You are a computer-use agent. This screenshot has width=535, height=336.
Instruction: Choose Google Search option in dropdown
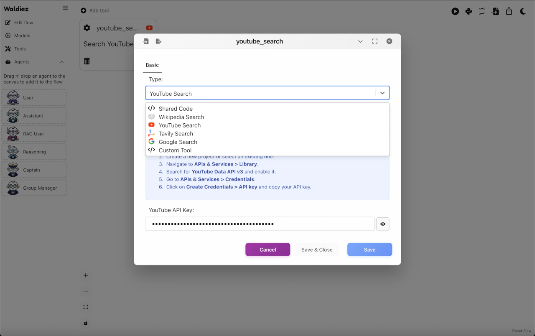click(178, 142)
